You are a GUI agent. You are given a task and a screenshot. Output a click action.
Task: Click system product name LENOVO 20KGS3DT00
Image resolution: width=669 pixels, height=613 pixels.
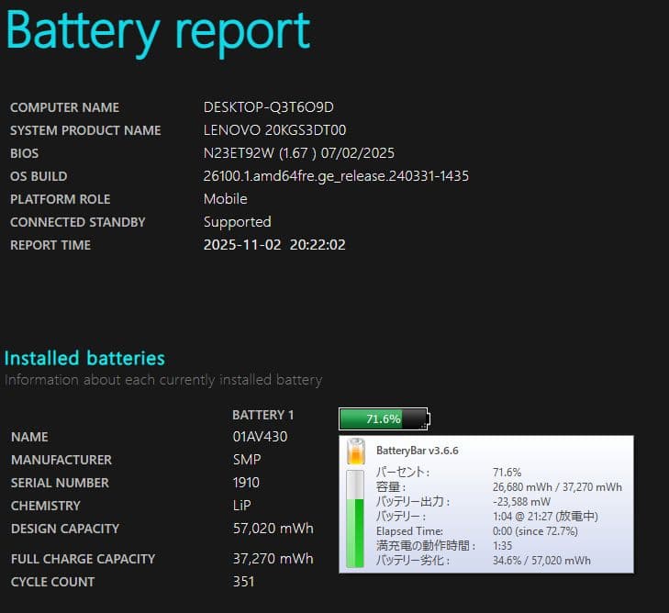click(274, 130)
